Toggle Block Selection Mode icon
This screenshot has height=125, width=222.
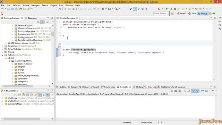(x=143, y=9)
